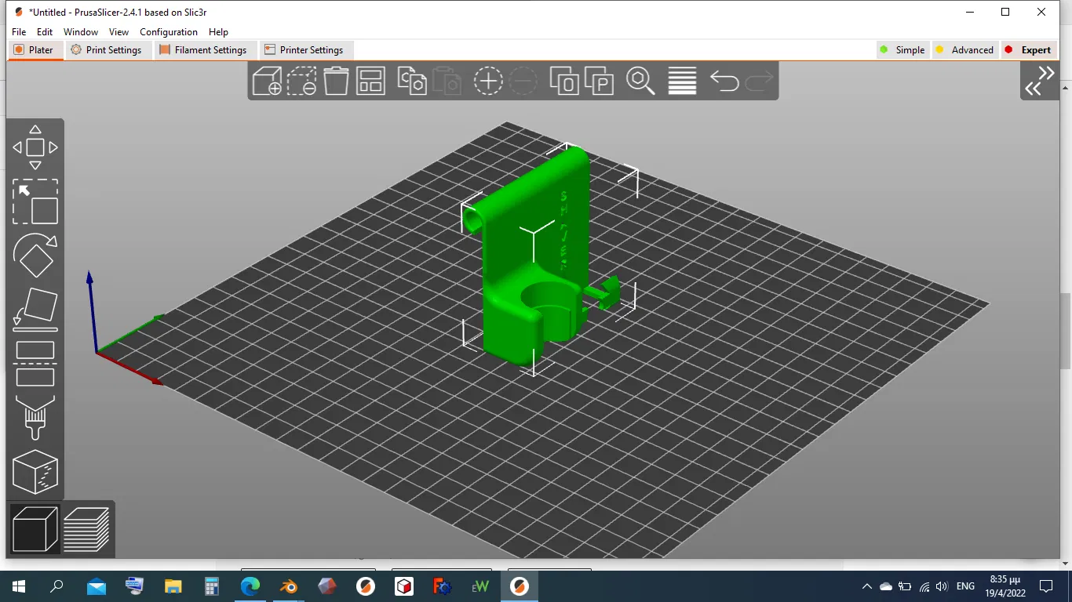Open Windows taskbar search
This screenshot has width=1072, height=602.
(57, 586)
